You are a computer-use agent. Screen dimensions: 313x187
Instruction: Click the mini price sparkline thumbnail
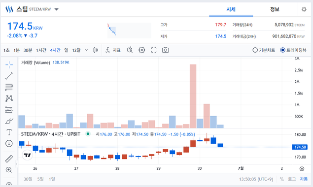tap(129, 31)
